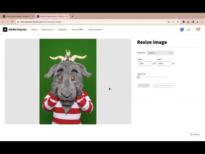Click the Image scale slider handle

click(x=138, y=77)
